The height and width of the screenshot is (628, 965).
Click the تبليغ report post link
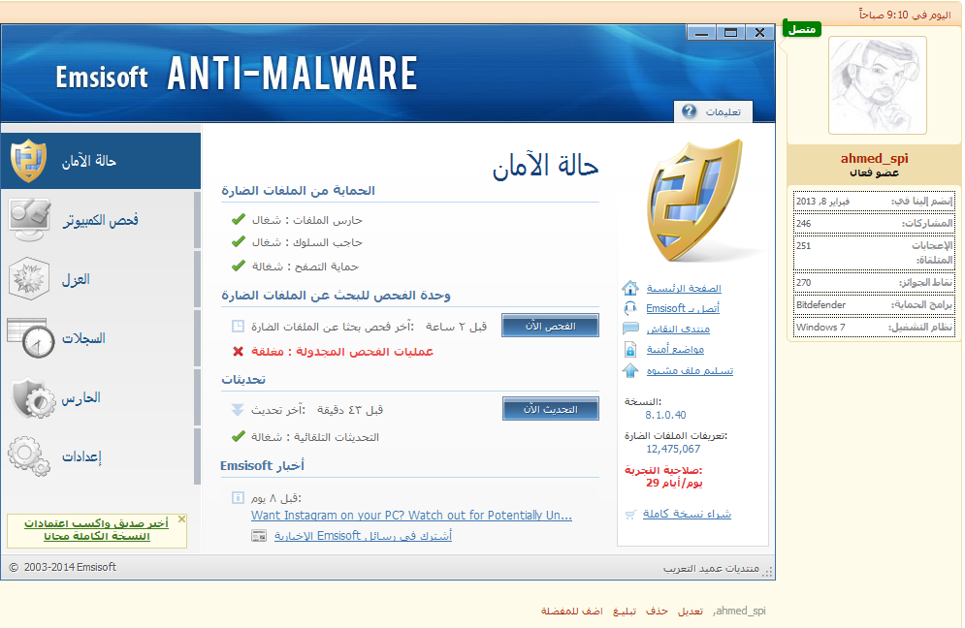[624, 611]
